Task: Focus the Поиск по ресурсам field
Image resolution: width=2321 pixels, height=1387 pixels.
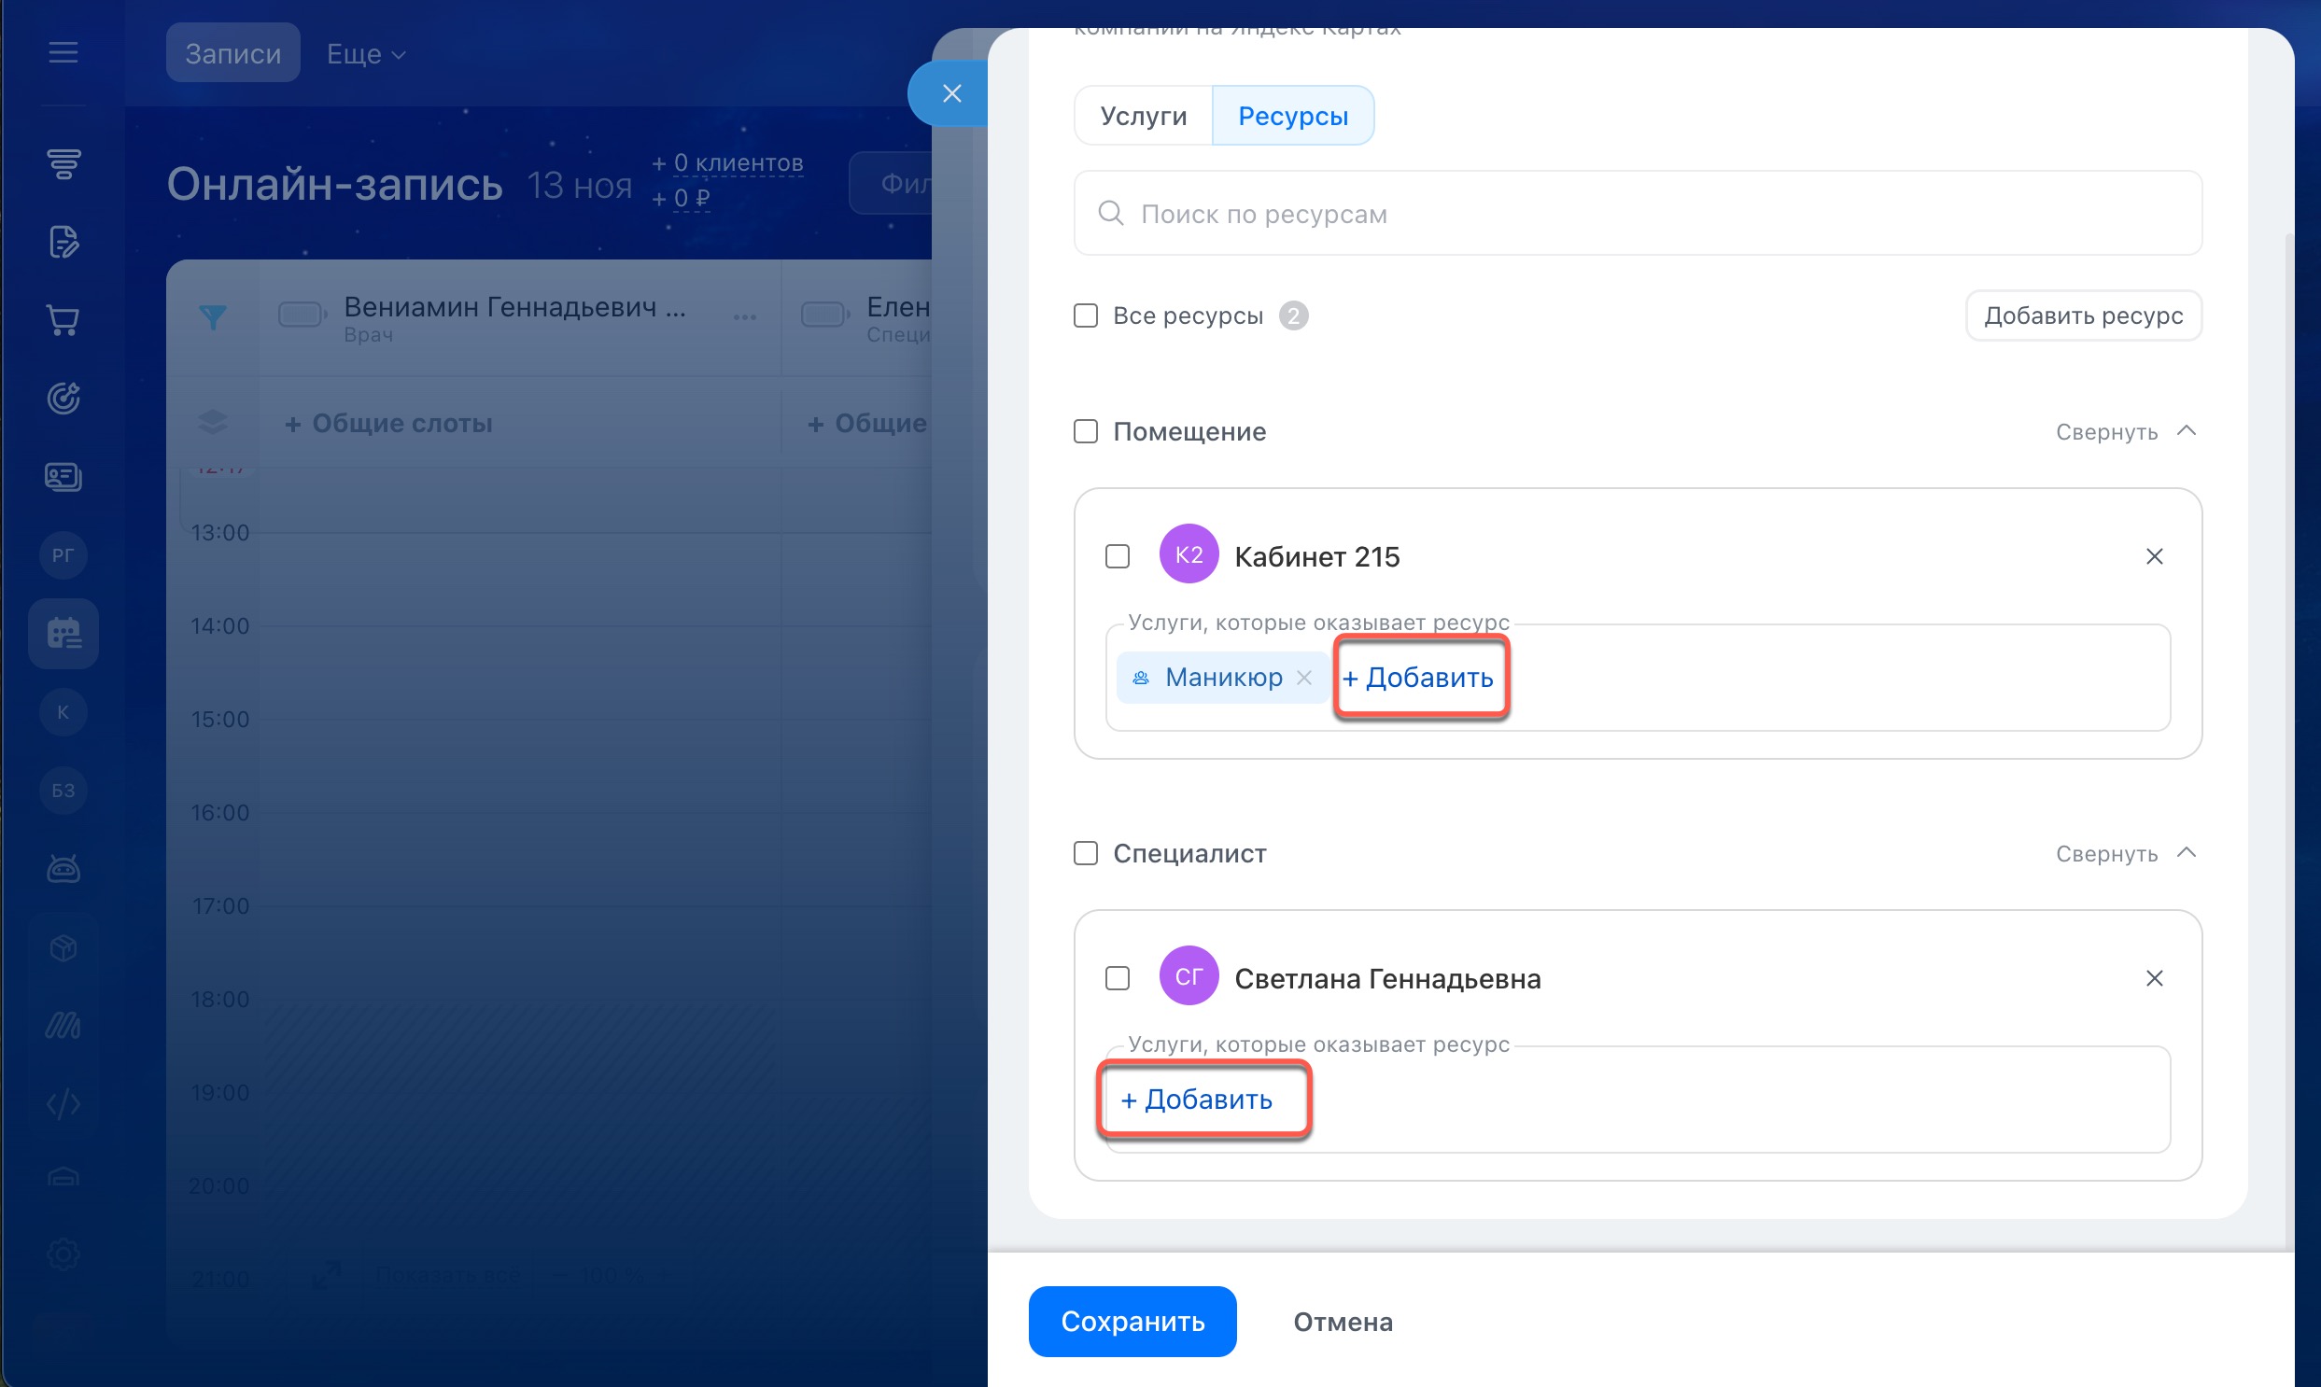Action: click(1636, 214)
